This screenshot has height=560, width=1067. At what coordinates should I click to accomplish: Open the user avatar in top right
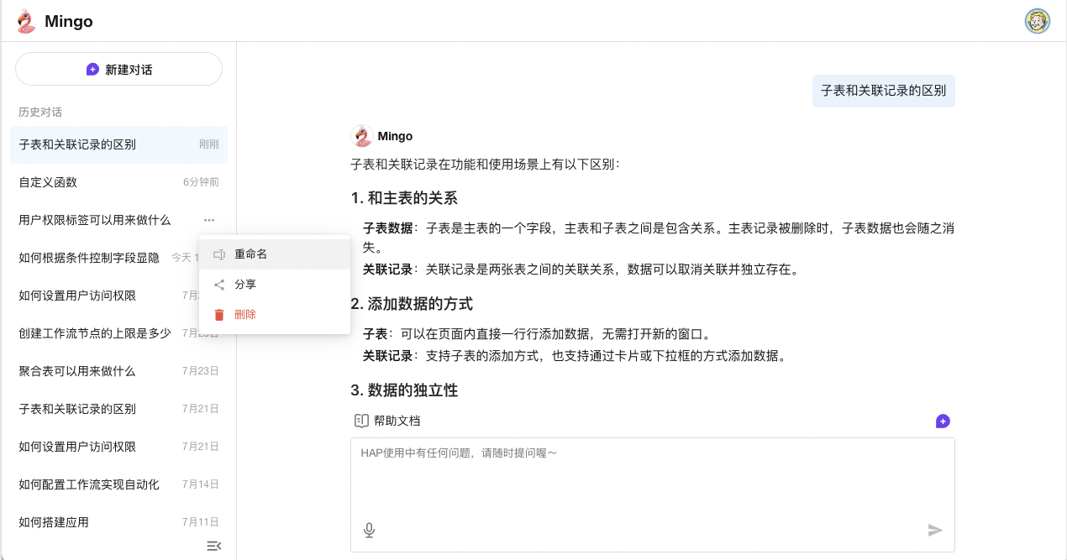coord(1038,21)
